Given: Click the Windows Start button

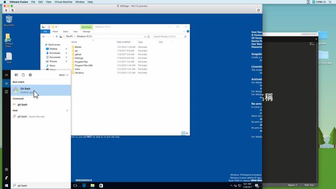Looking at the screenshot, I should (6, 185).
